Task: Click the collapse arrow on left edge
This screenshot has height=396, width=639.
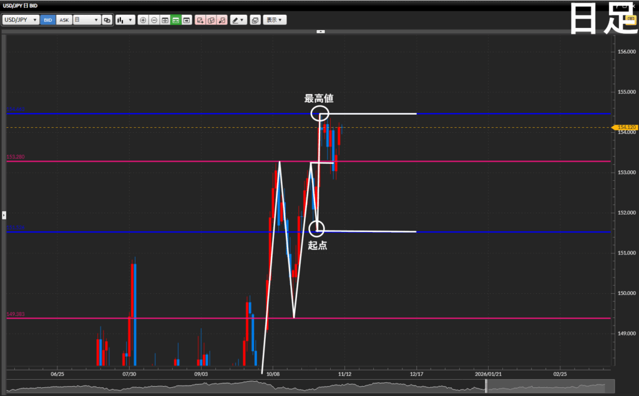Action: (4, 214)
